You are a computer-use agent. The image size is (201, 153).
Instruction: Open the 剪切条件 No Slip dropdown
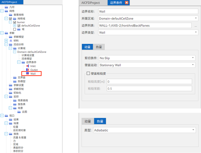click(147, 58)
